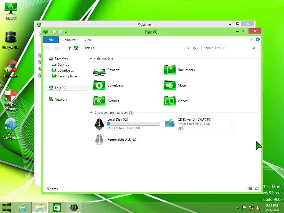Collapse the Folders (6) group
284x213 pixels.
click(x=91, y=59)
